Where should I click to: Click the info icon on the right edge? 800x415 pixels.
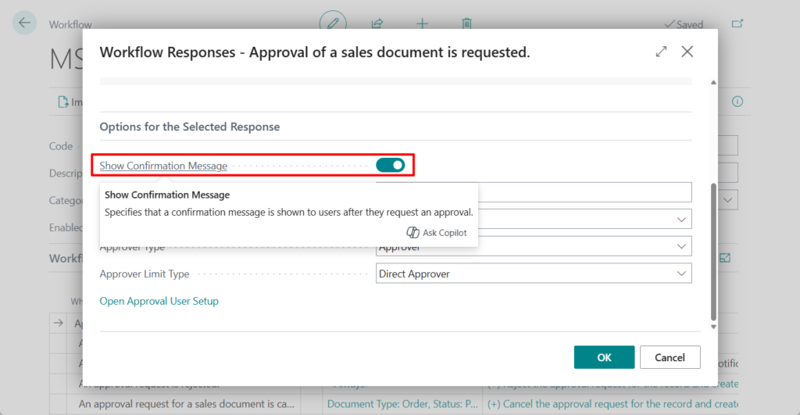pyautogui.click(x=737, y=102)
